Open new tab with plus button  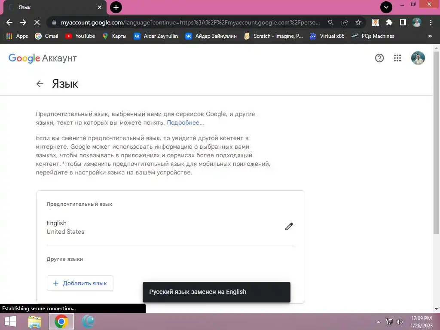pyautogui.click(x=116, y=7)
